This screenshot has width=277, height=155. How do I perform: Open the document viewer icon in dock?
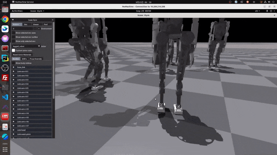click(x=5, y=127)
